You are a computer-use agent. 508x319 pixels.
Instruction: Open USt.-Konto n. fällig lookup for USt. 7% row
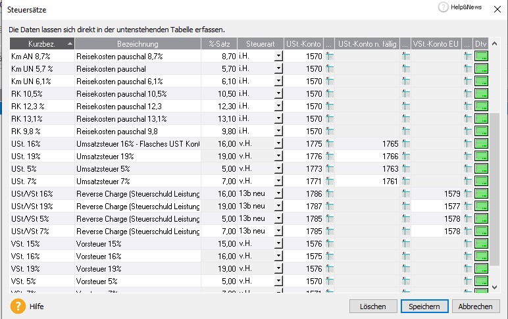tap(406, 182)
